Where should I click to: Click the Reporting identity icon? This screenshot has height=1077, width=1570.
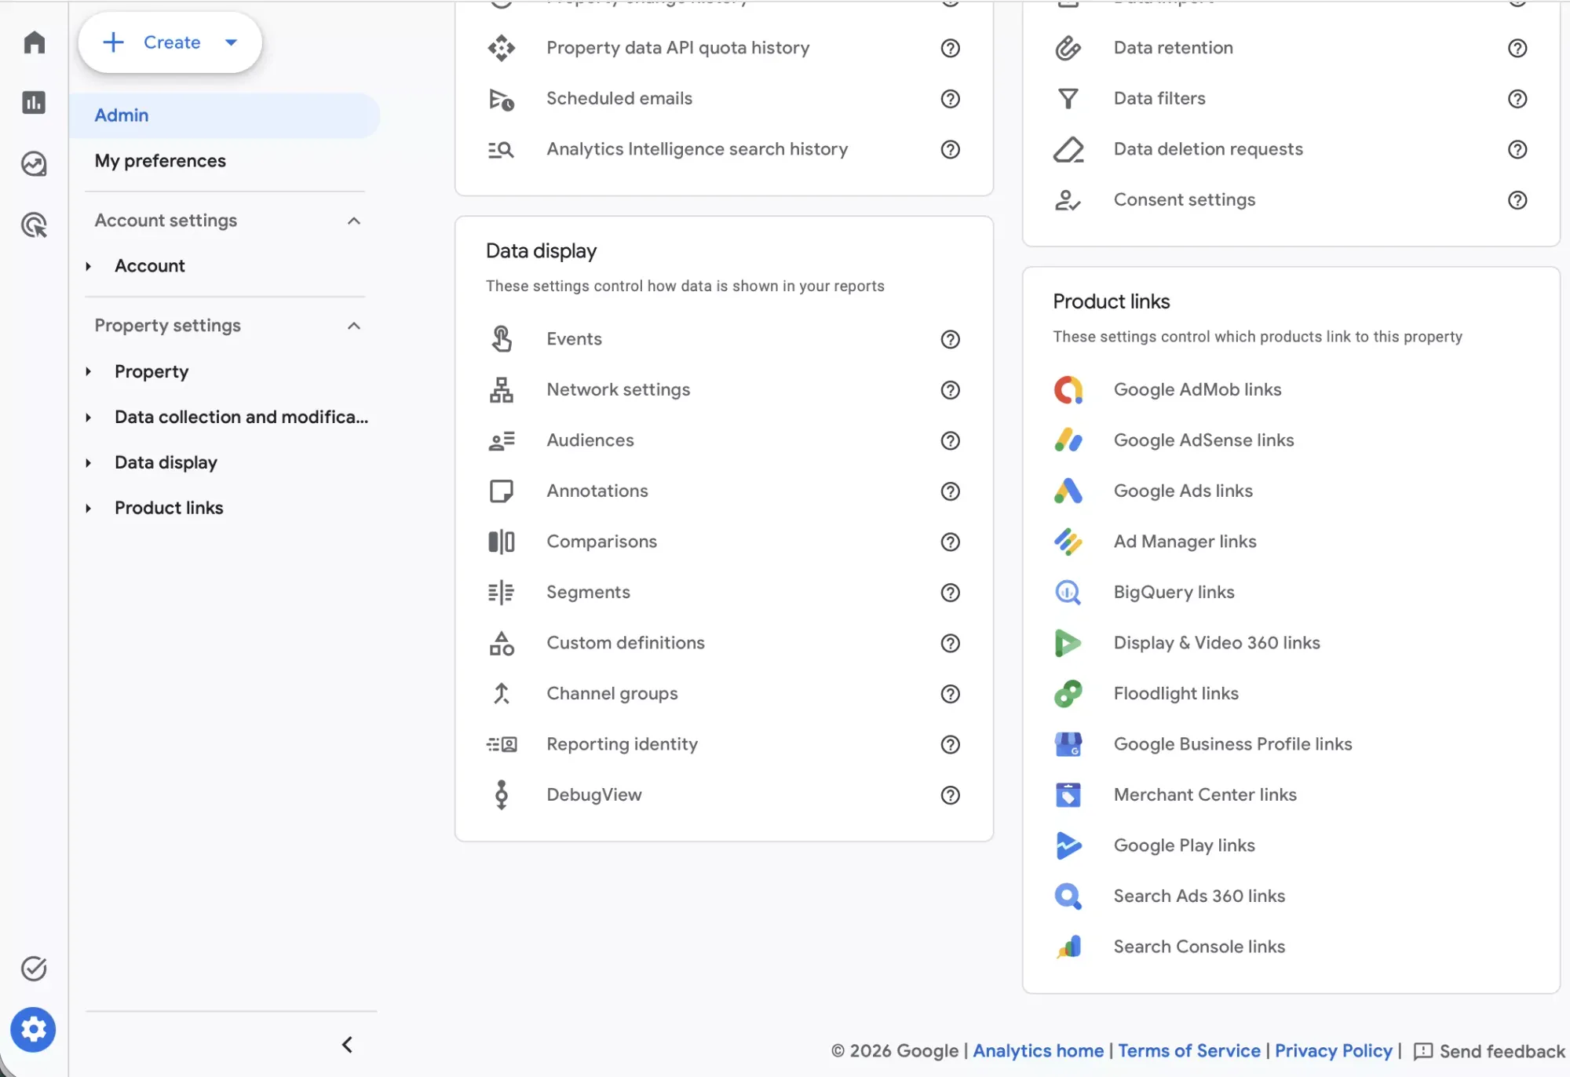pyautogui.click(x=502, y=744)
